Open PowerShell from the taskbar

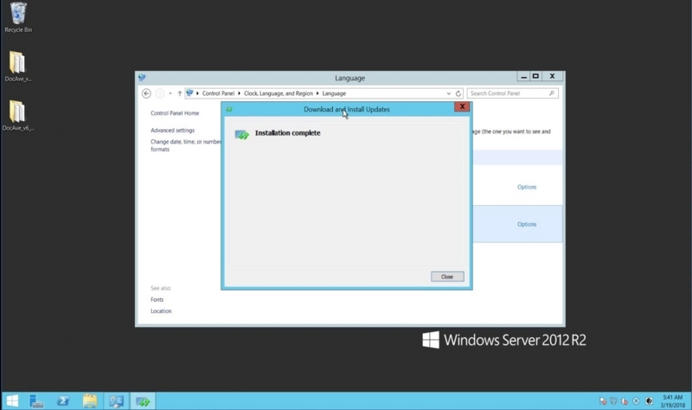(63, 401)
